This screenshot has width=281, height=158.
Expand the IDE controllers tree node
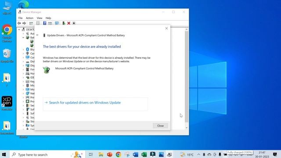(x=23, y=77)
